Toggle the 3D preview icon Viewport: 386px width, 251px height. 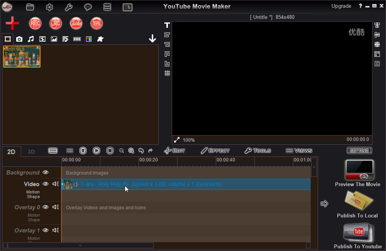(x=377, y=64)
